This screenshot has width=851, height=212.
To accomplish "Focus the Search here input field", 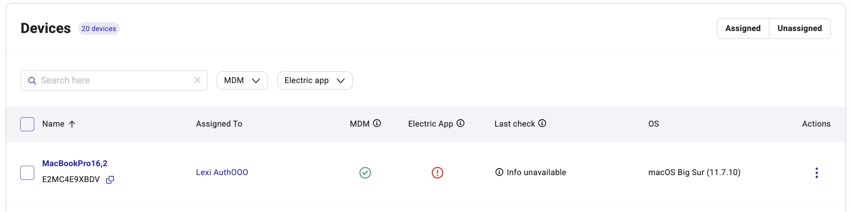I will tap(114, 80).
